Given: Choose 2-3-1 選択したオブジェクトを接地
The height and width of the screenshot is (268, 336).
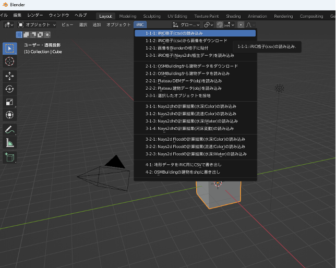Looking at the screenshot, I should pos(195,96).
